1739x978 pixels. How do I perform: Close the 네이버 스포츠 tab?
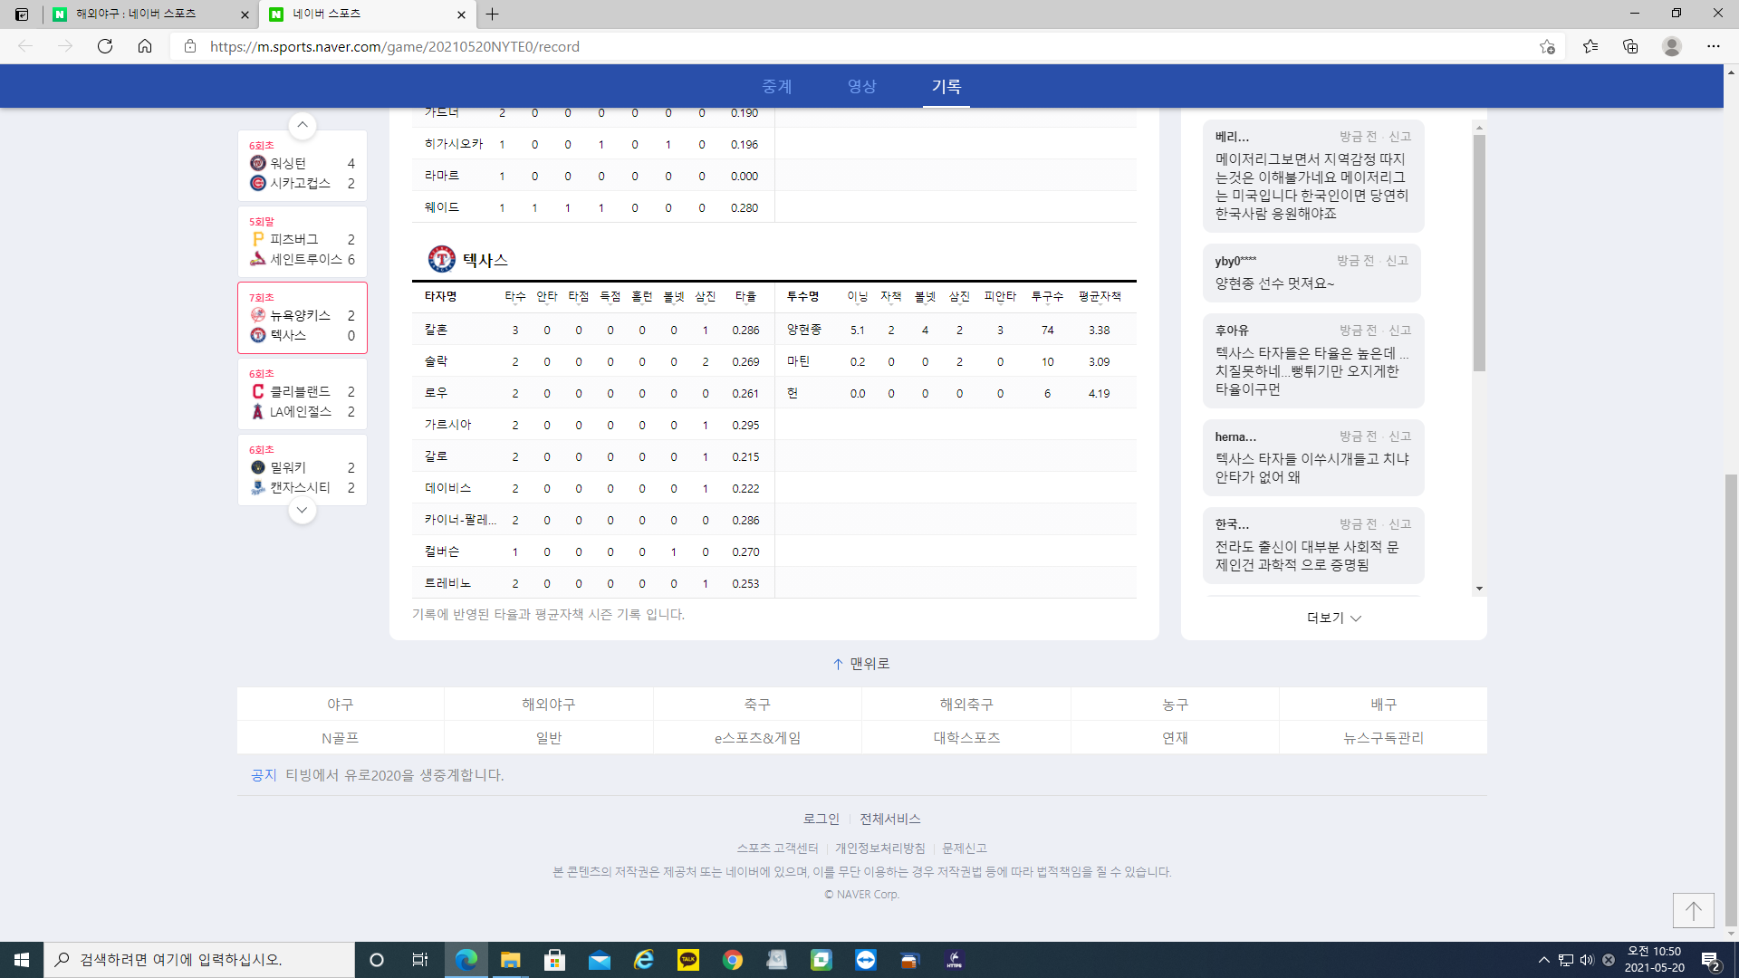(461, 14)
